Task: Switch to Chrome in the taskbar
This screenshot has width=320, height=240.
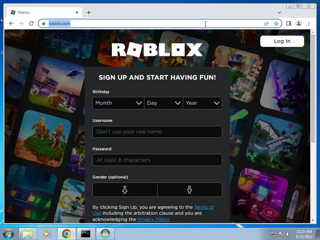Action: (66, 234)
